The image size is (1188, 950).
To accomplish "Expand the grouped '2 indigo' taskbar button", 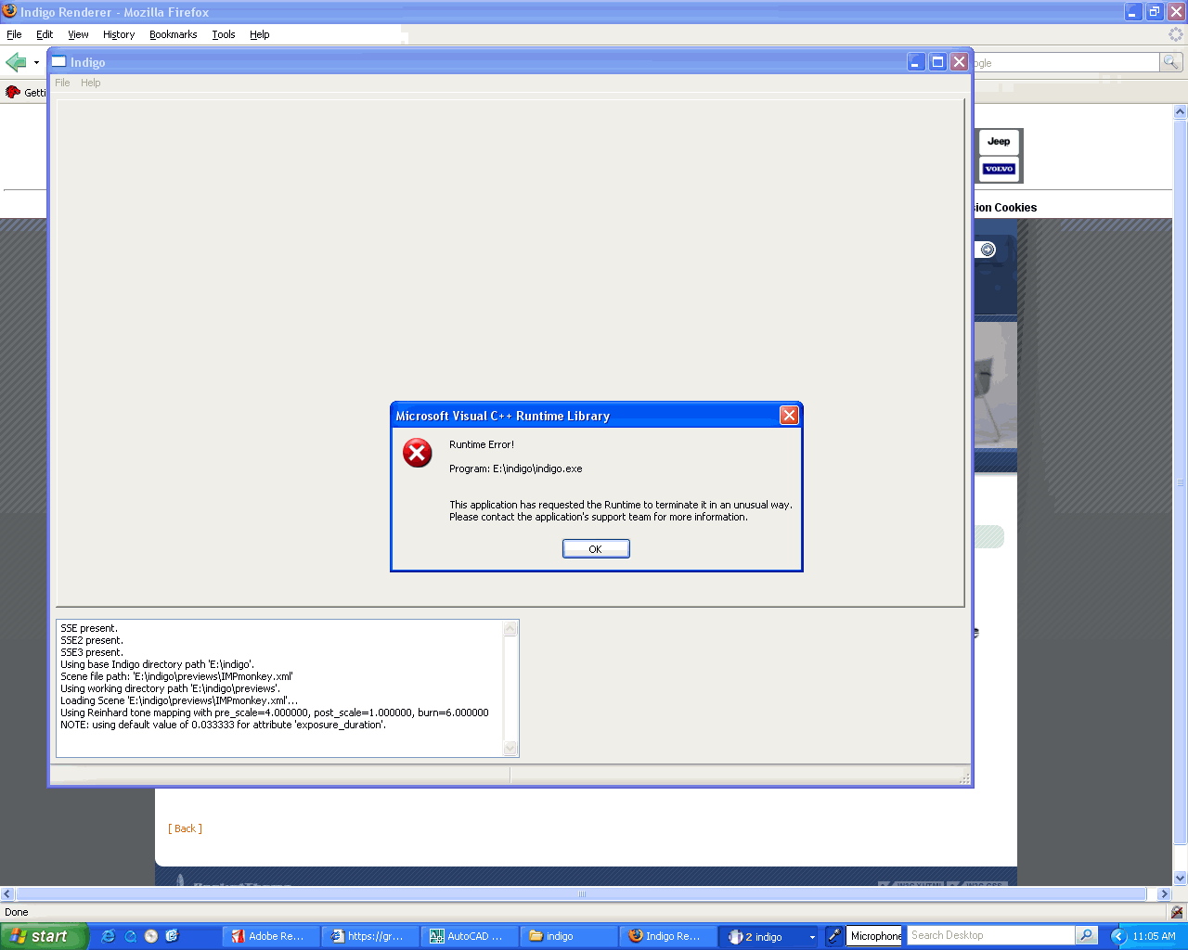I will click(768, 937).
